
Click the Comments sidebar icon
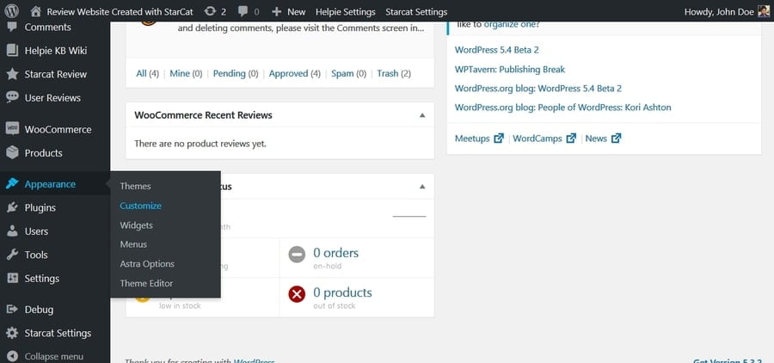(12, 27)
